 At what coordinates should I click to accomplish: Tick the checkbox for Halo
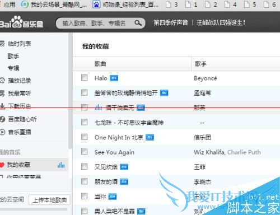(84, 78)
